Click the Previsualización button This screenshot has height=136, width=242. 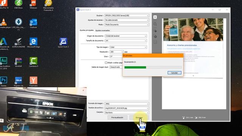pyautogui.click(x=117, y=117)
